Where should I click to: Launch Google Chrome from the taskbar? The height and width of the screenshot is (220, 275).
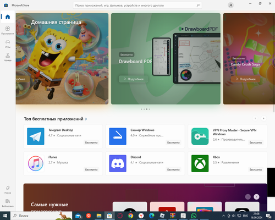pos(130,216)
